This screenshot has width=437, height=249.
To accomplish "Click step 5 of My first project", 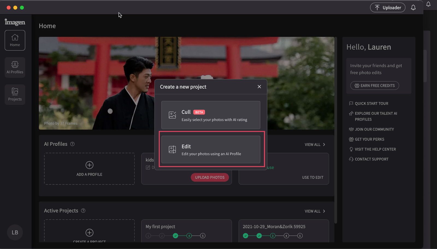I will click(x=203, y=236).
